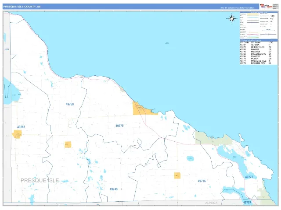Click the large 'PRESQUE ISLE' county label

coord(40,181)
